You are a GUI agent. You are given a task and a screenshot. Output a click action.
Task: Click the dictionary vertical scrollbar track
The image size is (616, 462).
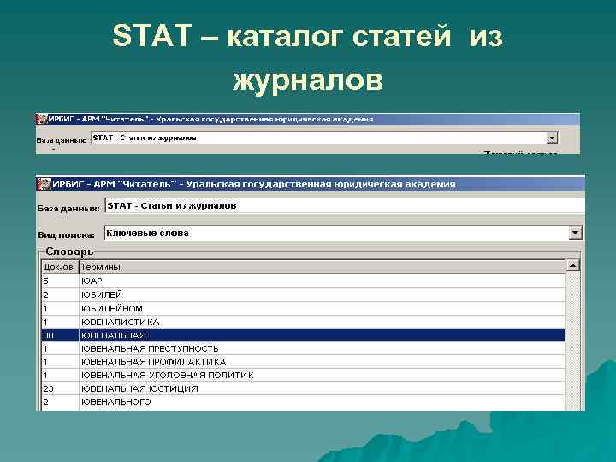point(572,341)
